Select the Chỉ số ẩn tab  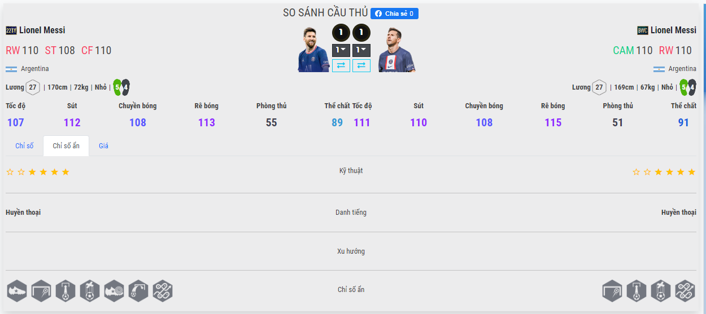[66, 146]
